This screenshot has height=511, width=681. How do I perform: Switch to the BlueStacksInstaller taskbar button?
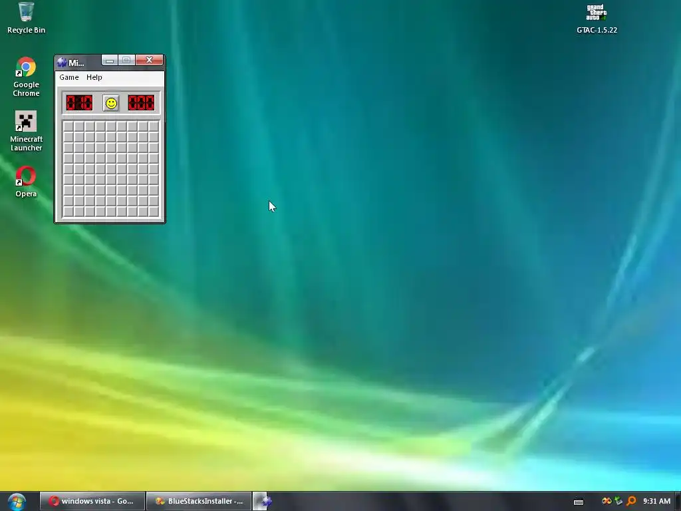pyautogui.click(x=199, y=501)
